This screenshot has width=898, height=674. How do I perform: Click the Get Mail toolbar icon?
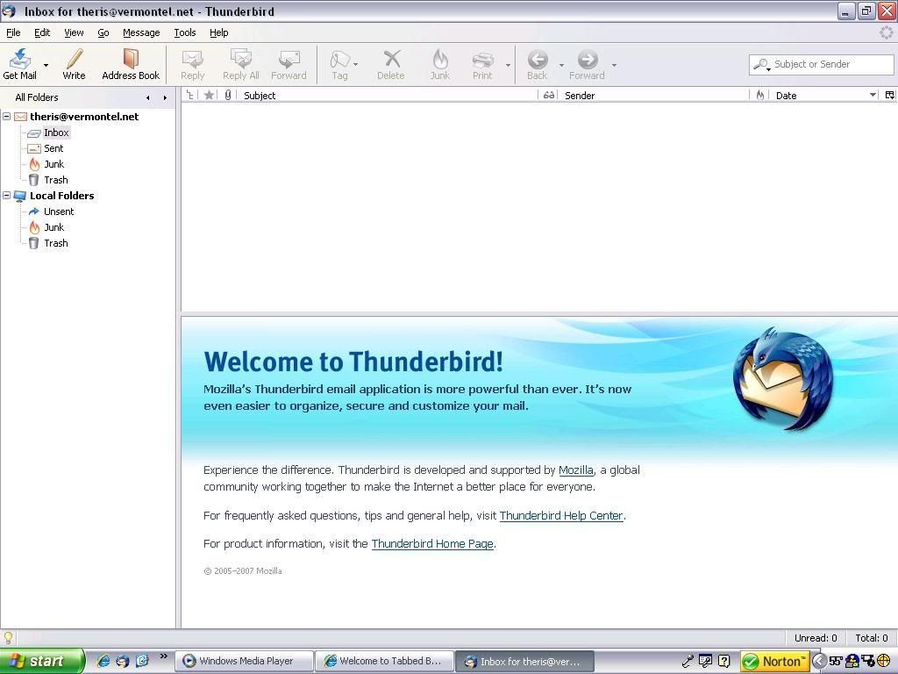[x=20, y=63]
